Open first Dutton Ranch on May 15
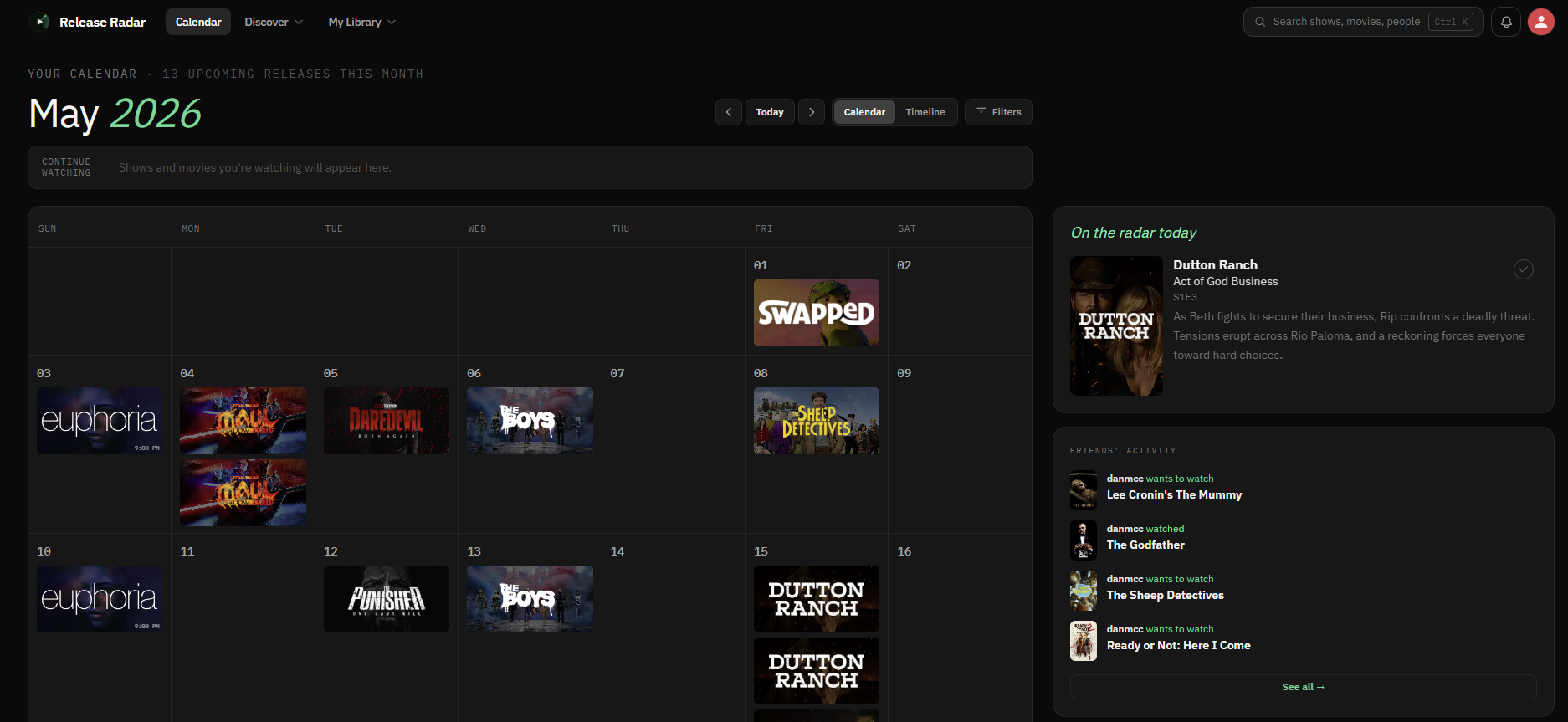The image size is (1568, 722). (x=817, y=599)
